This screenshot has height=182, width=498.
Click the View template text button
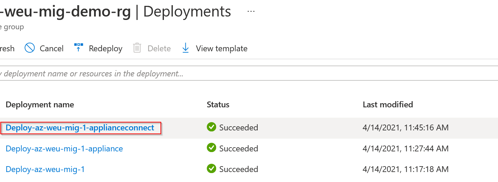pos(222,49)
